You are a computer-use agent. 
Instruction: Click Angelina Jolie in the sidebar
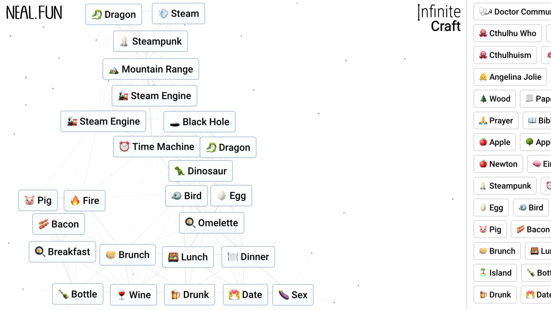pos(510,77)
